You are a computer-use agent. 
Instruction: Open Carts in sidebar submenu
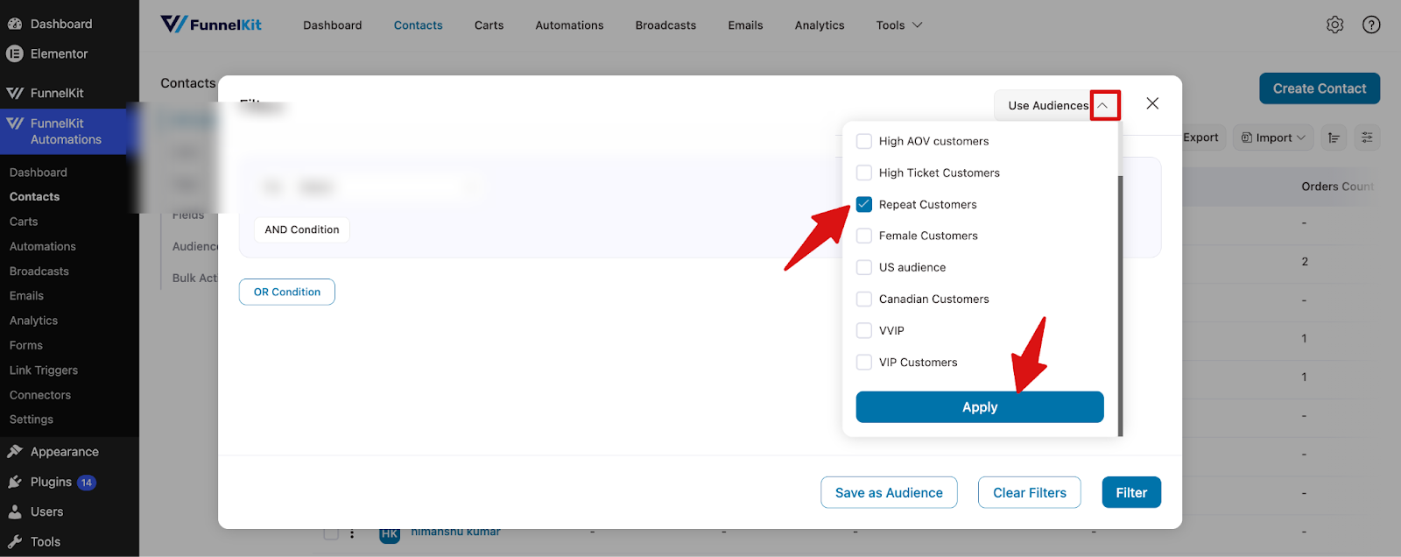click(x=24, y=222)
